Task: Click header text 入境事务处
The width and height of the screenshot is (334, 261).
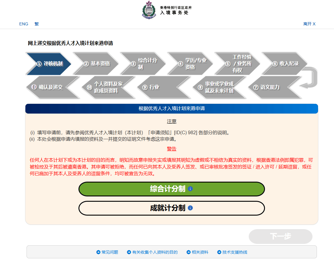Action: [x=174, y=13]
